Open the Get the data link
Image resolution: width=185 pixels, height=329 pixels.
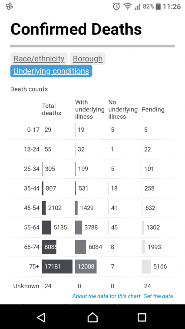click(x=159, y=296)
